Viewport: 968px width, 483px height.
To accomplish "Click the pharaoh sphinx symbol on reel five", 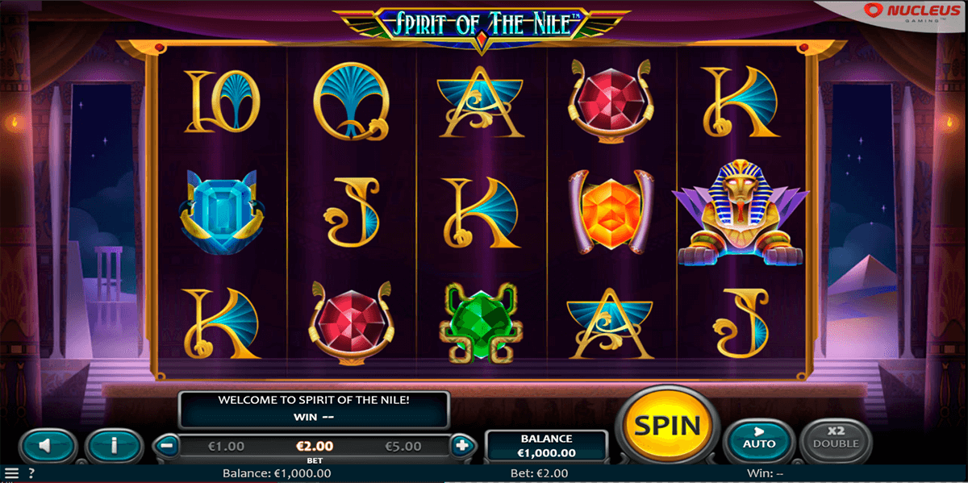I will pos(742,213).
